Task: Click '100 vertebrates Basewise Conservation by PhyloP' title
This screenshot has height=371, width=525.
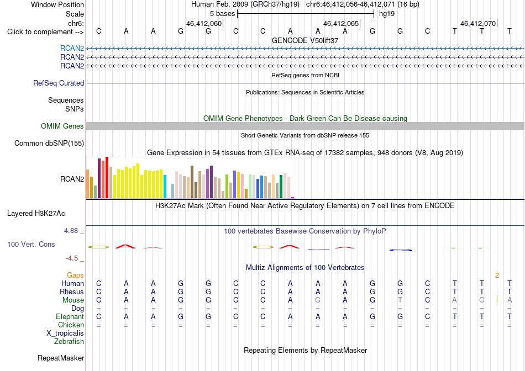Action: [x=305, y=231]
